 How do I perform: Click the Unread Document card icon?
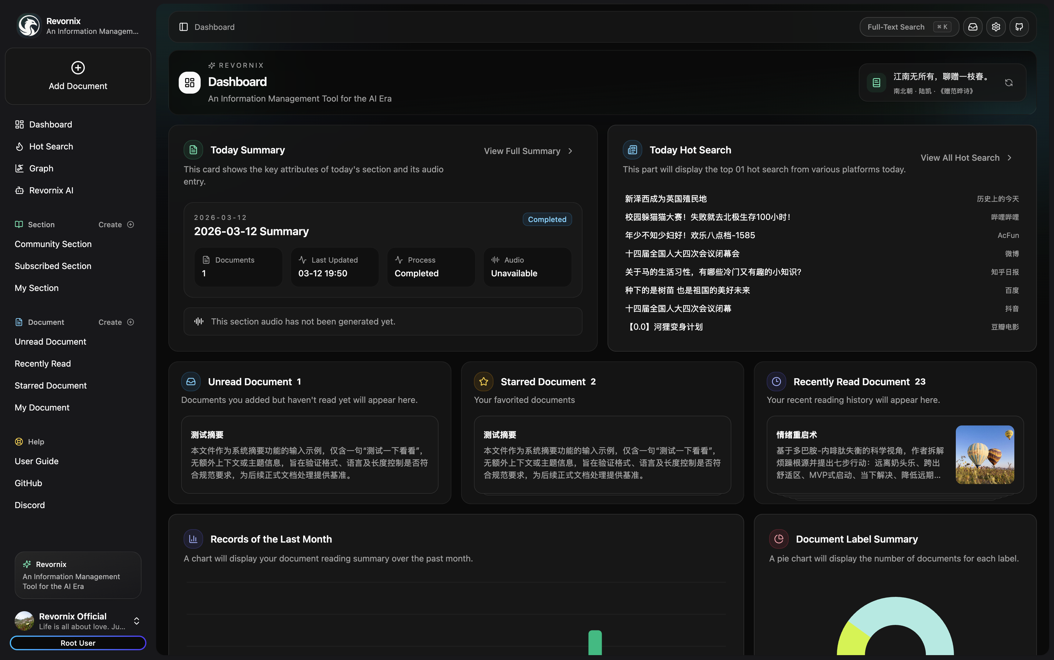click(191, 382)
